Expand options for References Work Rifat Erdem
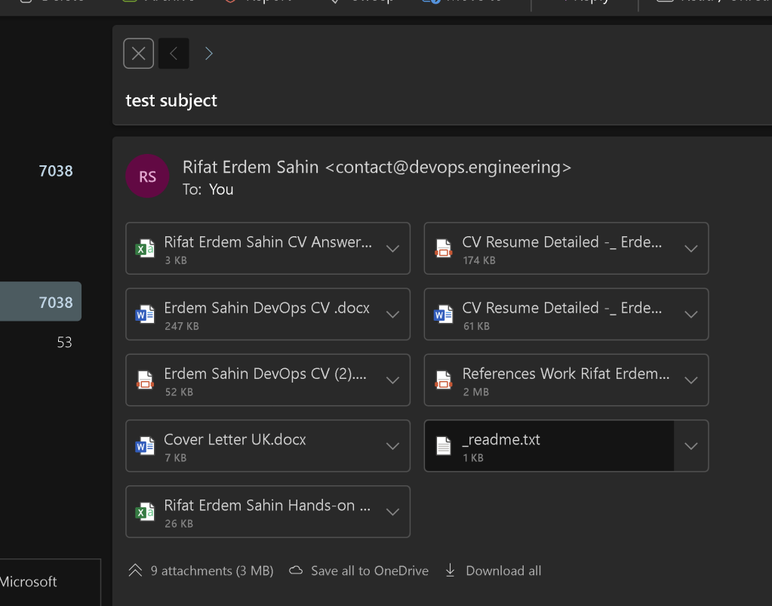This screenshot has height=606, width=772. pos(691,380)
